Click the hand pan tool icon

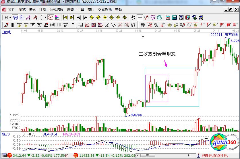click(133, 18)
